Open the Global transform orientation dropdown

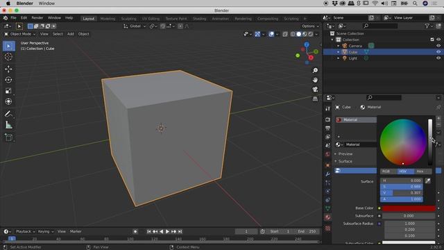pos(135,26)
